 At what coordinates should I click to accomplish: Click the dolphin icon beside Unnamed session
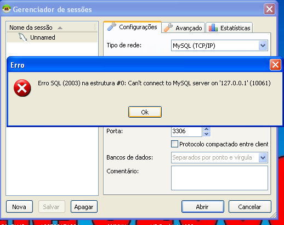[x=23, y=37]
